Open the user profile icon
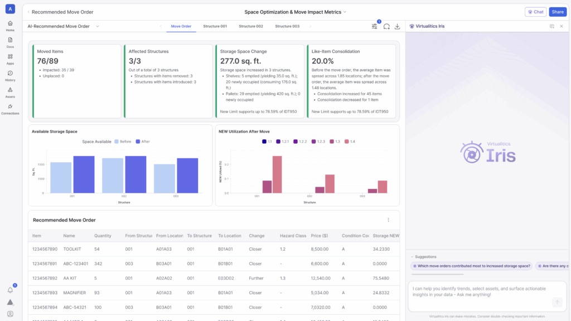The width and height of the screenshot is (571, 321). click(x=10, y=314)
